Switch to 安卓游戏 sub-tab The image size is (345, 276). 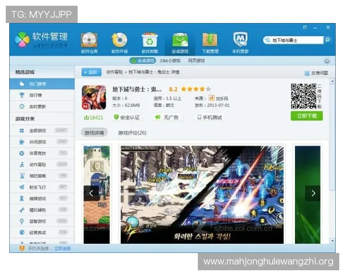[x=143, y=60]
